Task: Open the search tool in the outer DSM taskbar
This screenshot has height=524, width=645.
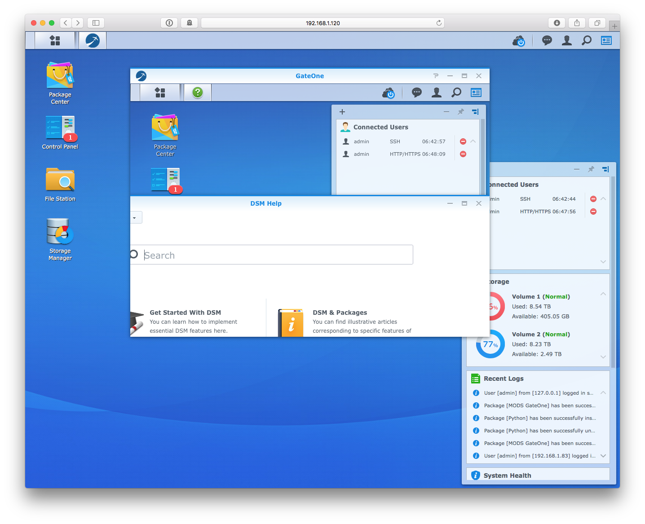Action: pyautogui.click(x=587, y=40)
